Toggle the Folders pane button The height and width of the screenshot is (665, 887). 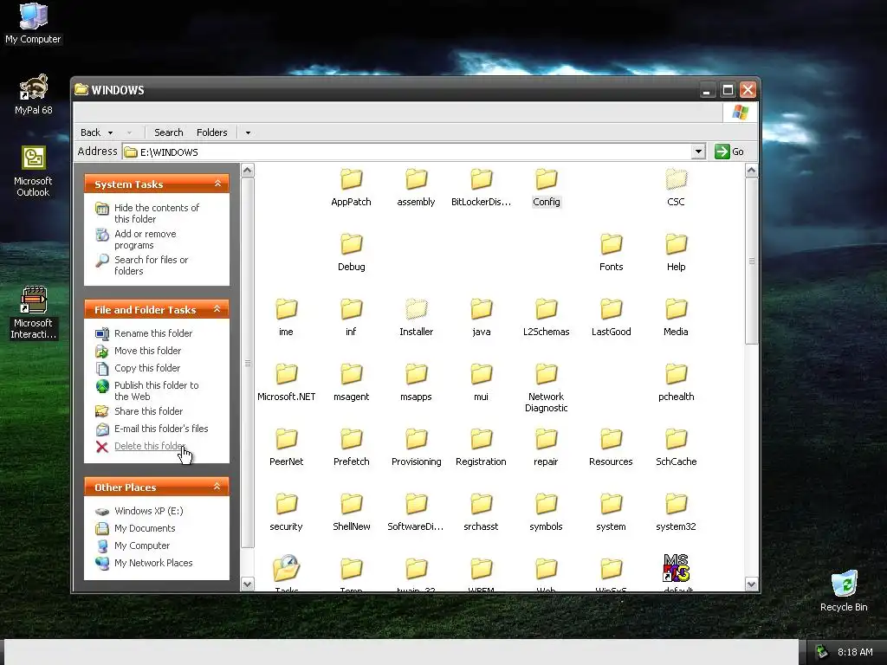(x=211, y=132)
